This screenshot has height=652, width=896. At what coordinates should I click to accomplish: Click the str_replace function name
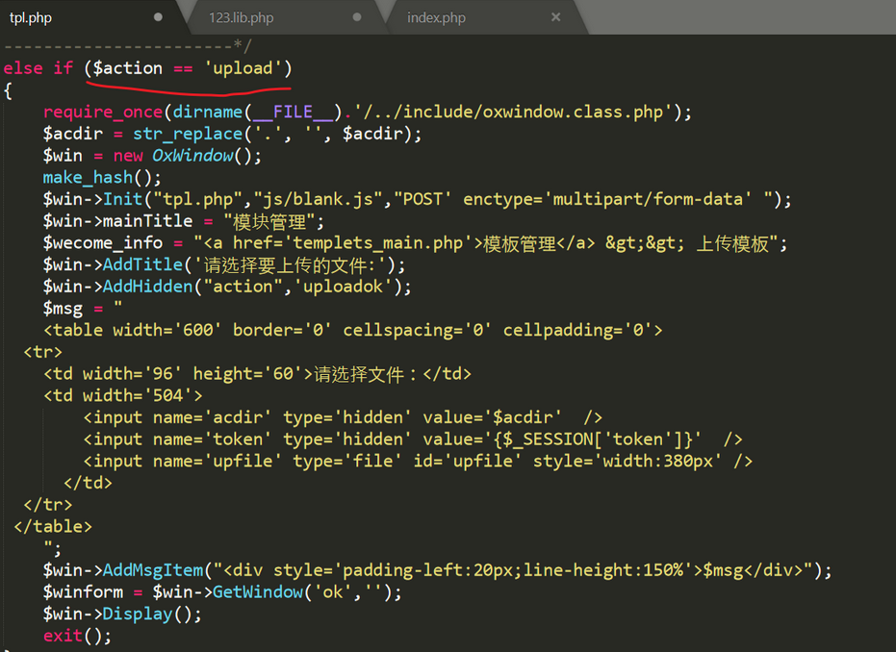[x=188, y=133]
